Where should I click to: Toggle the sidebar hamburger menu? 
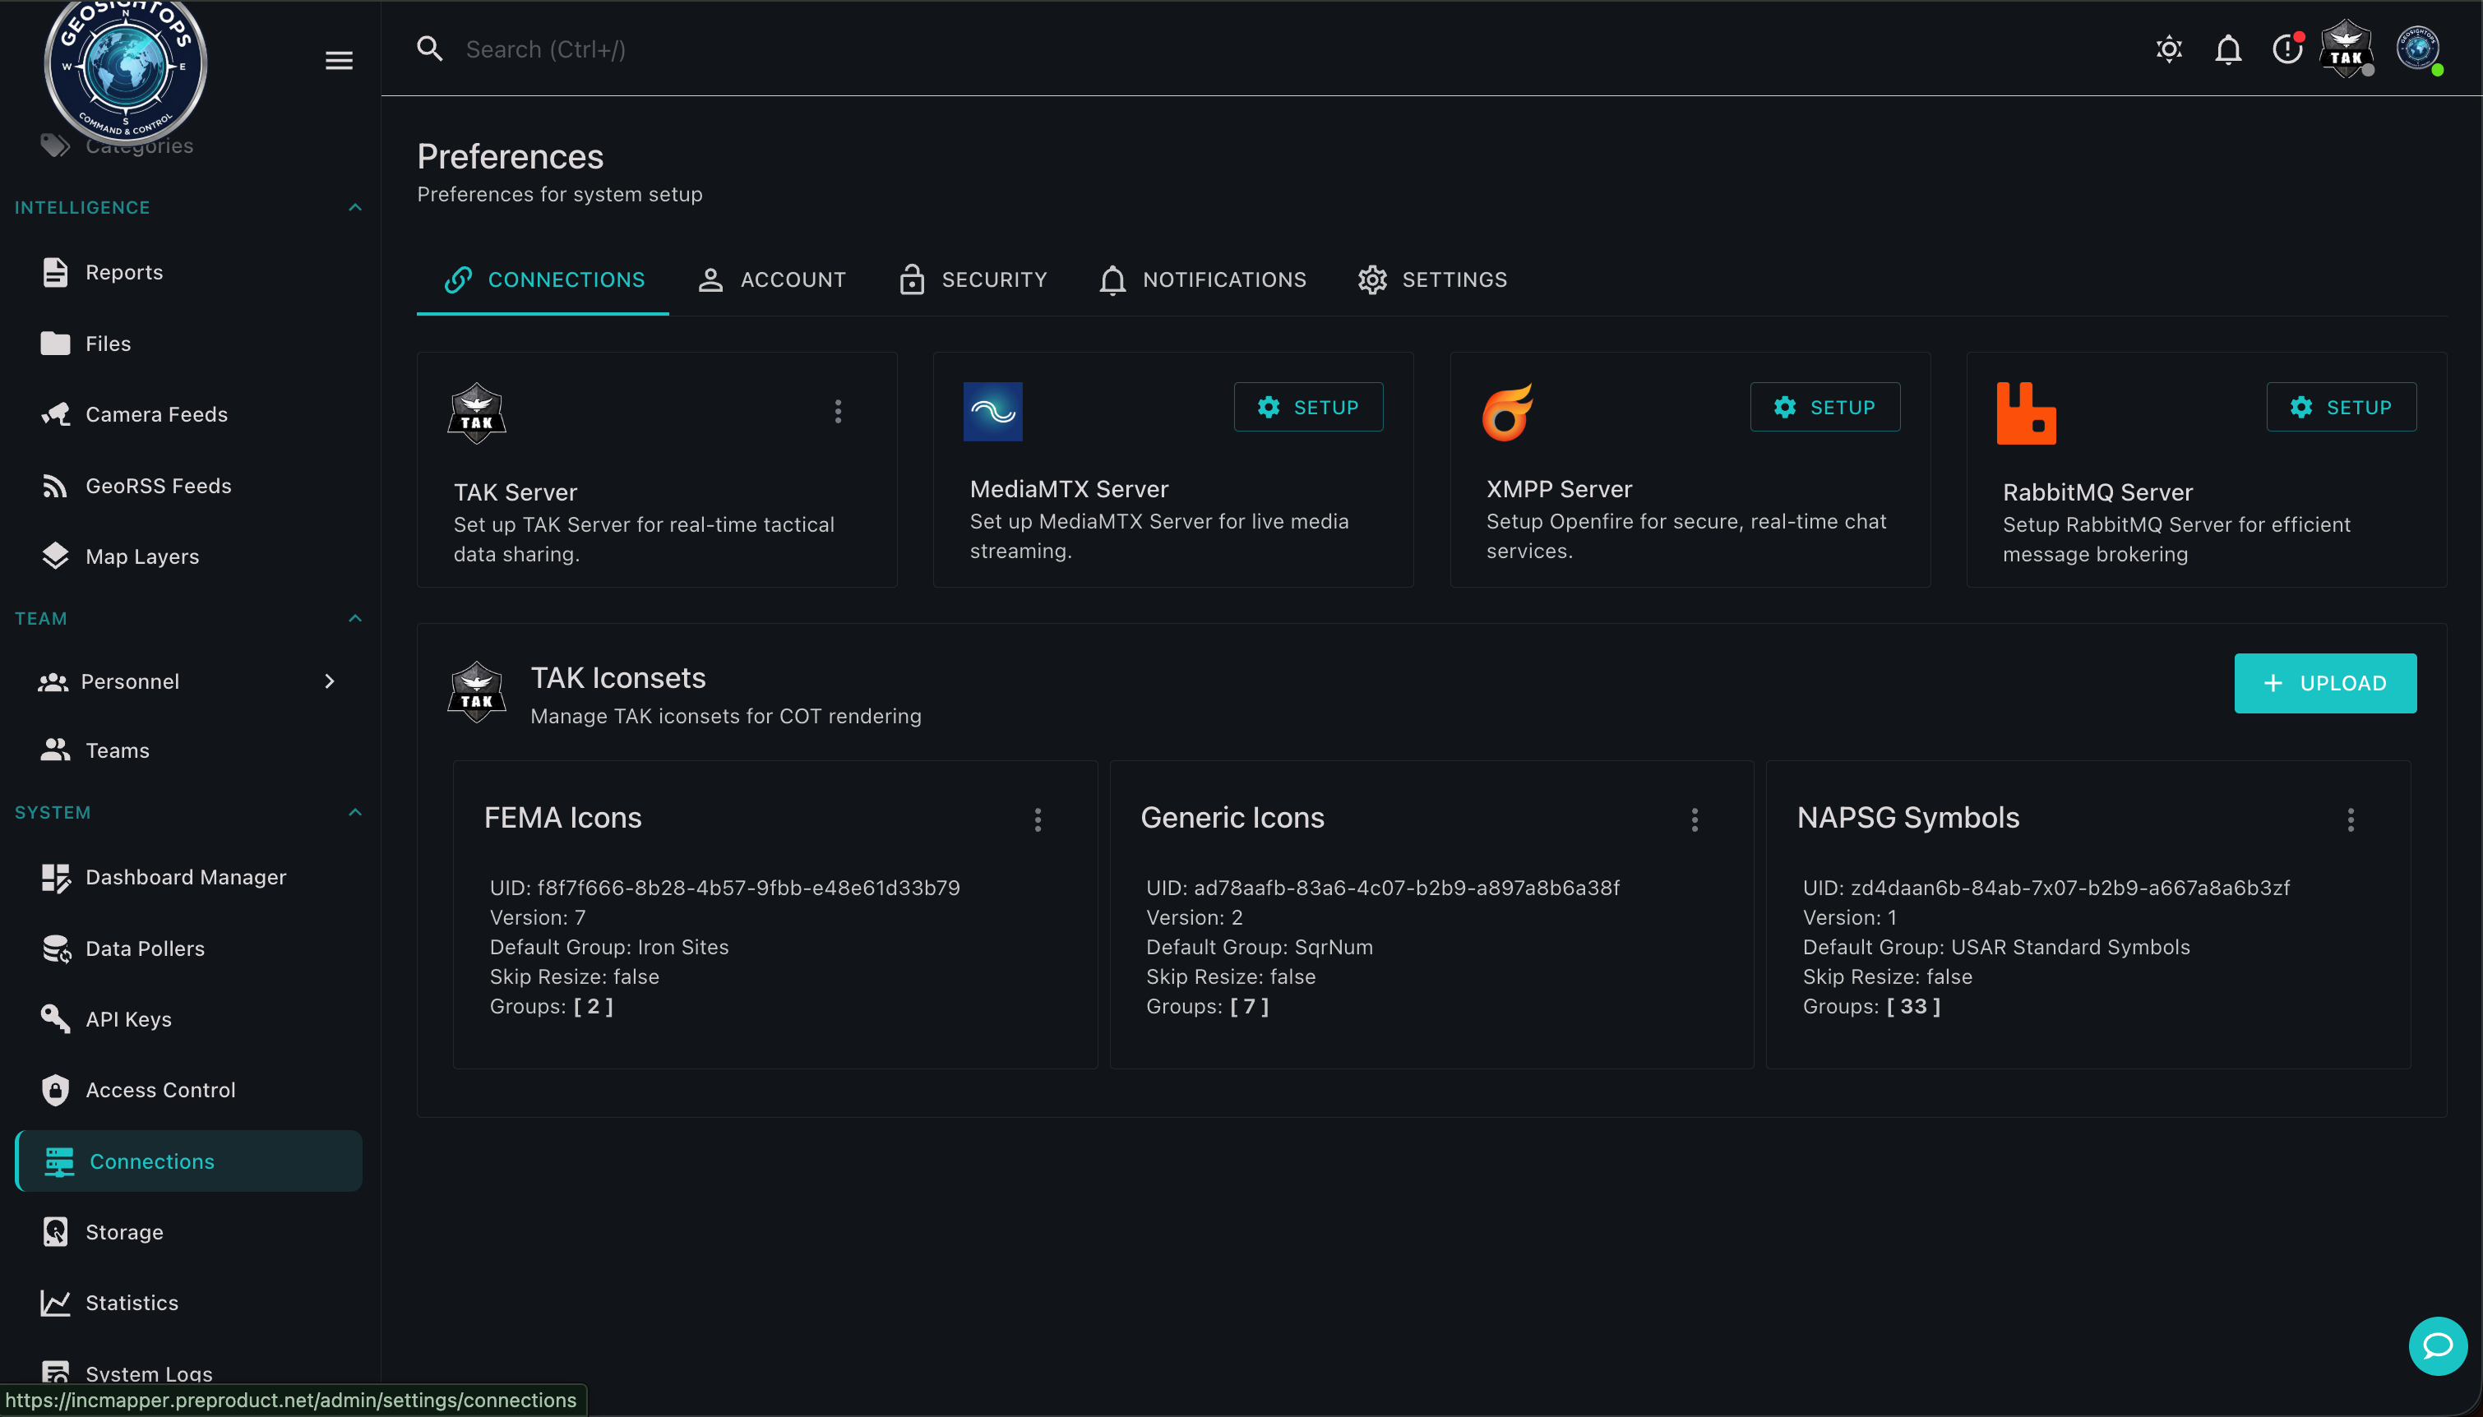339,60
